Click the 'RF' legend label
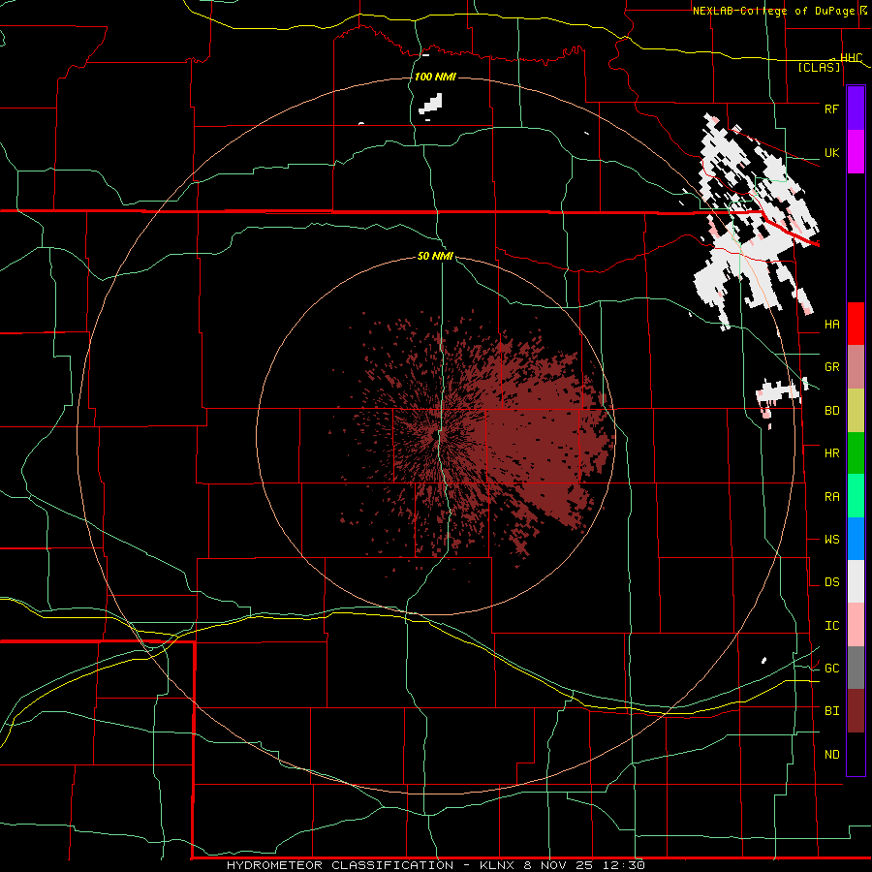The image size is (872, 872). click(831, 109)
